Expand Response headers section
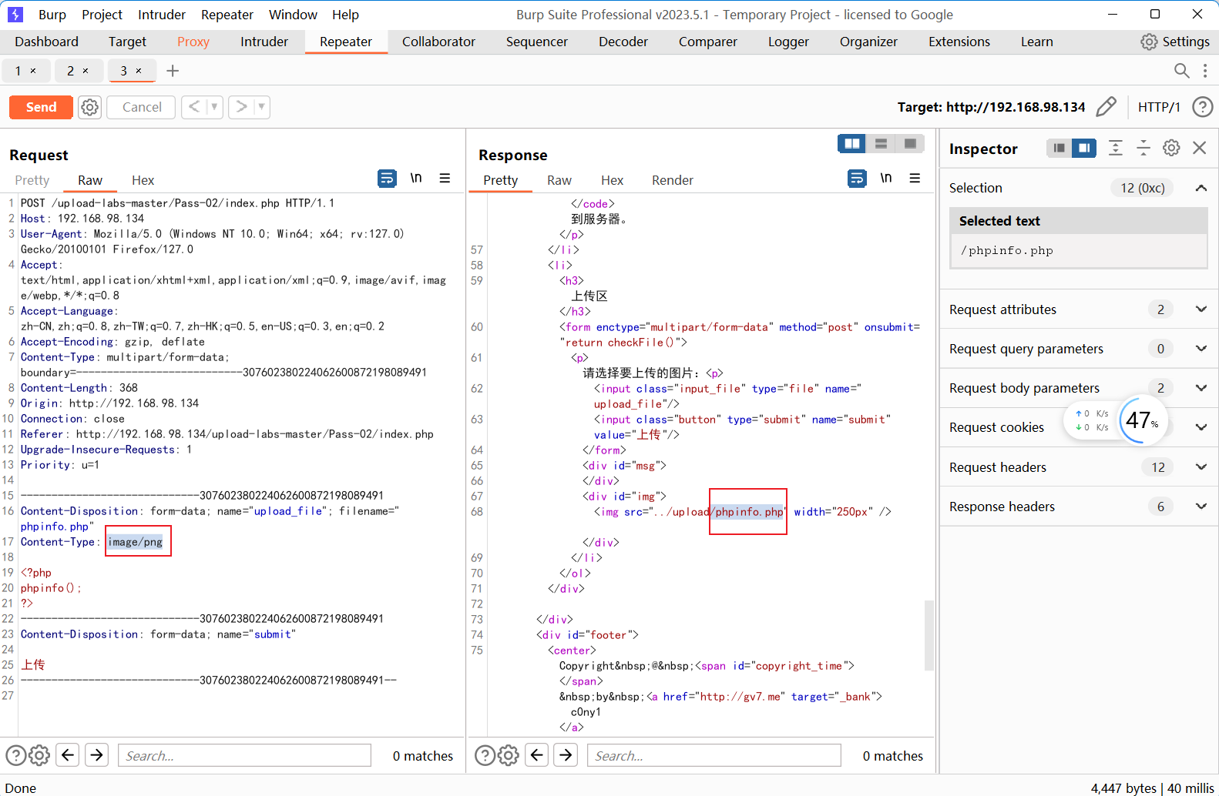 pyautogui.click(x=1201, y=507)
